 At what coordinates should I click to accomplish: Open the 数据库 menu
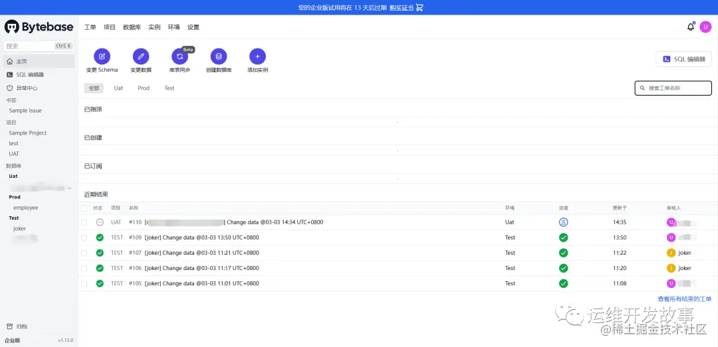click(132, 27)
